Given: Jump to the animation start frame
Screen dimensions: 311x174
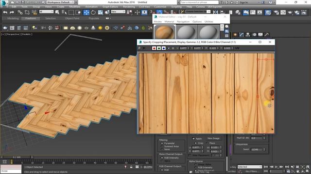Looking at the screenshot, I should (x=266, y=167).
